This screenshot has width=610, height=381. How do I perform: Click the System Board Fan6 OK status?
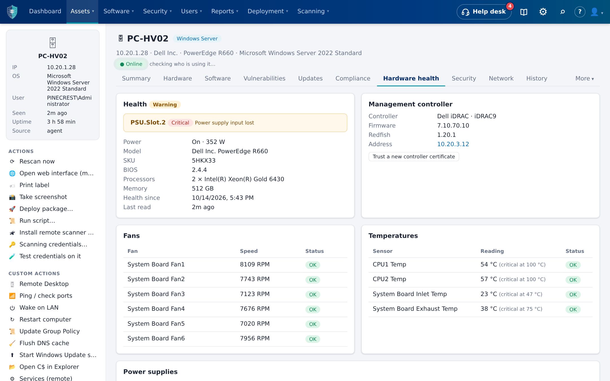pyautogui.click(x=313, y=339)
